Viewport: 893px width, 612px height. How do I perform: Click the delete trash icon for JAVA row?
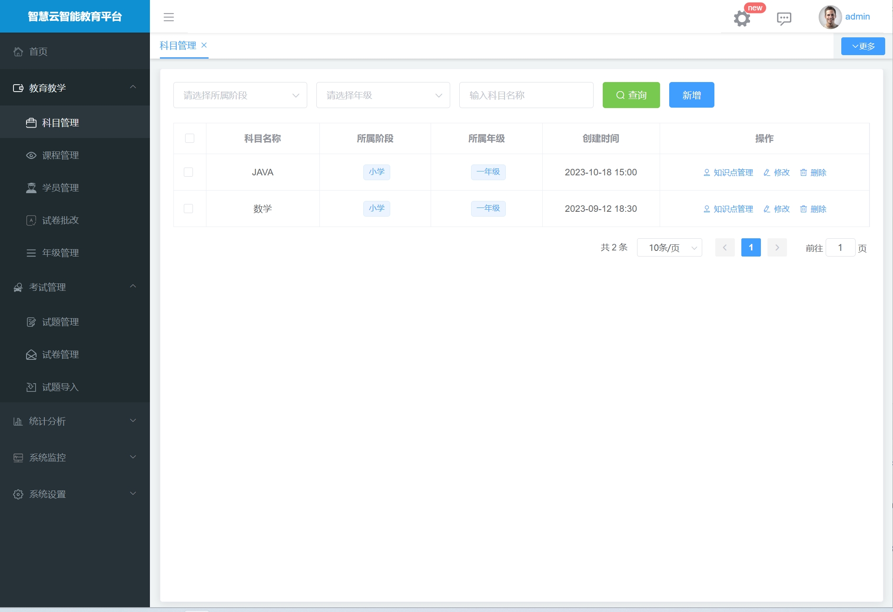tap(803, 173)
